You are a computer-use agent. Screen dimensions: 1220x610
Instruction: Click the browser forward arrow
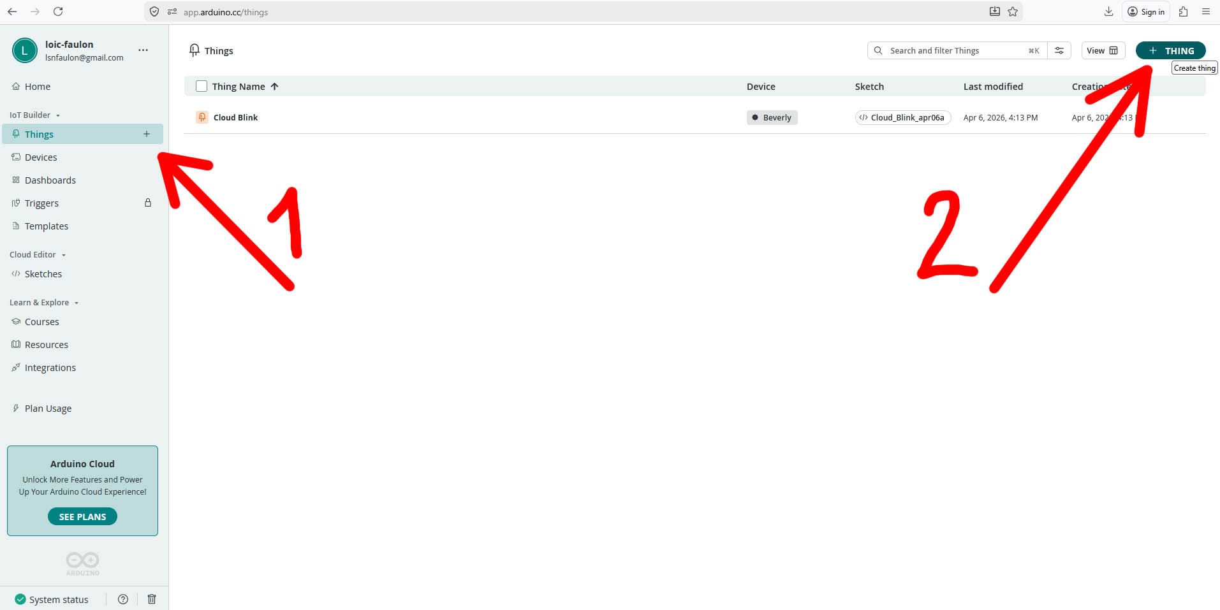(35, 11)
